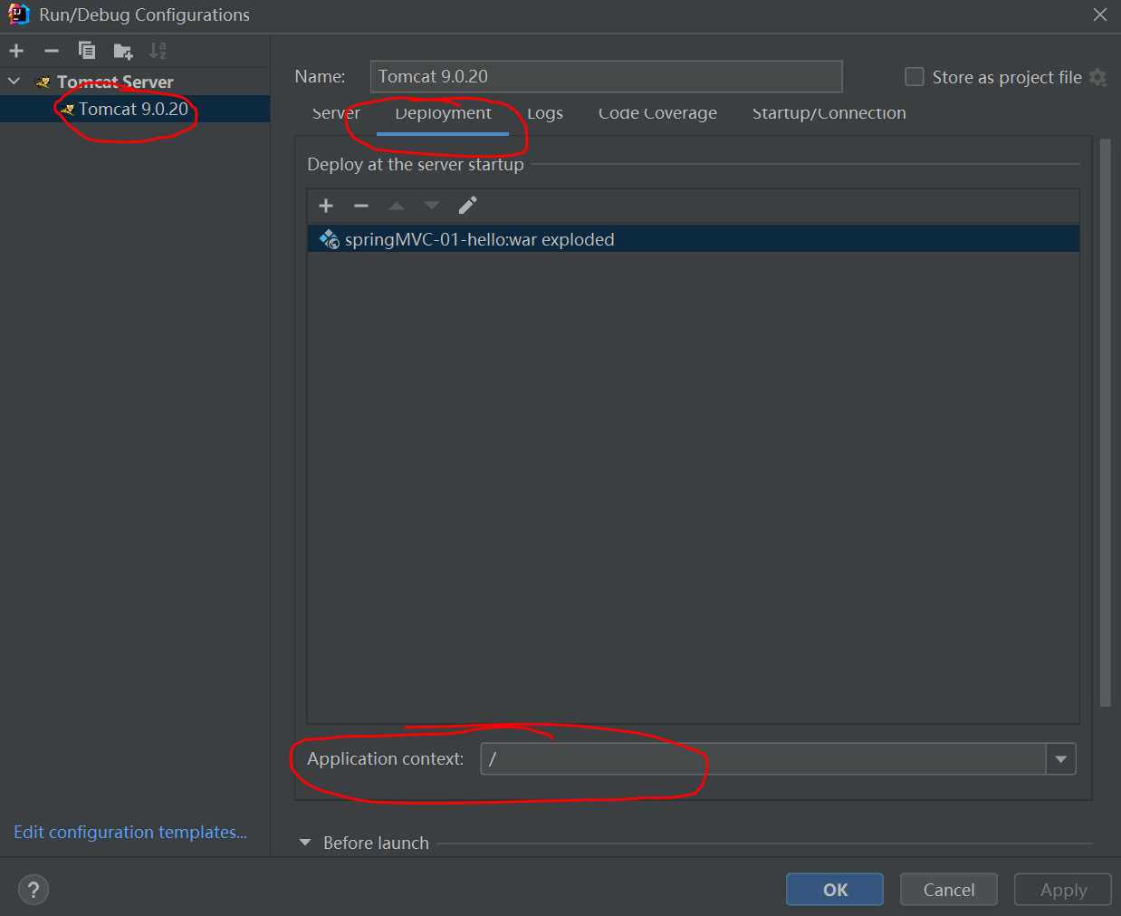Open the project file storage gear settings
This screenshot has height=916, width=1121.
coord(1098,77)
